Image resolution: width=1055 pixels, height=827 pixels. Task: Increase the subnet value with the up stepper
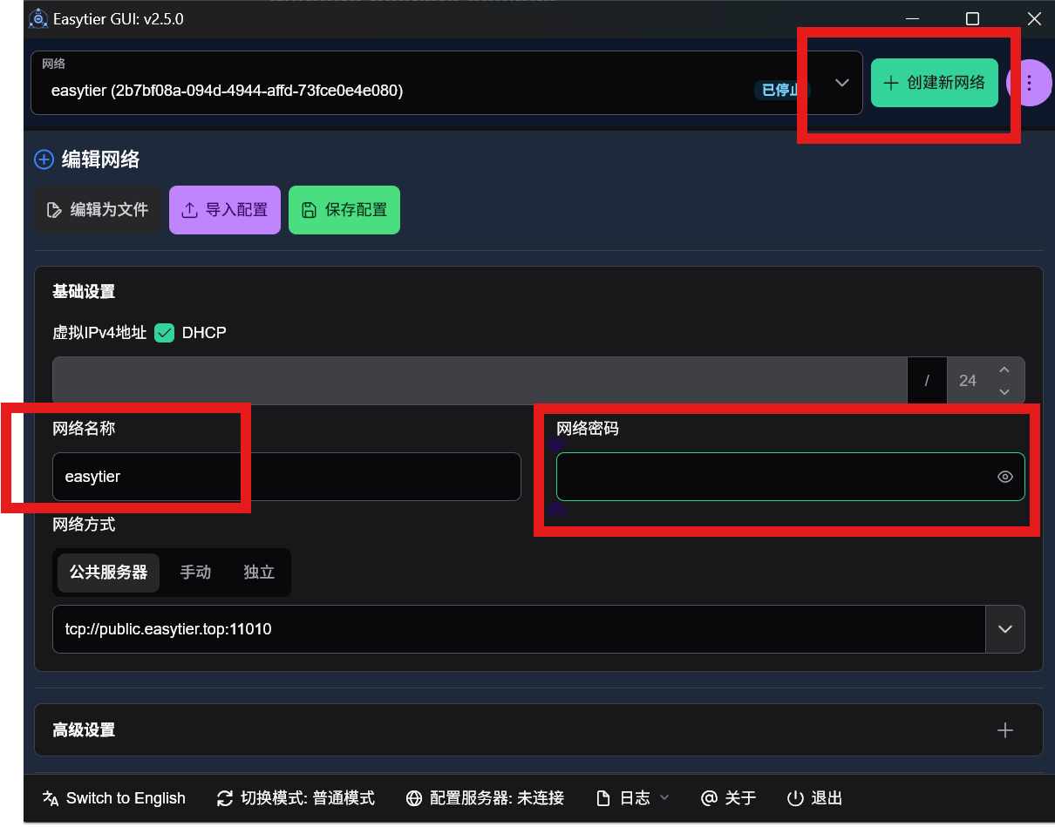(x=1004, y=369)
